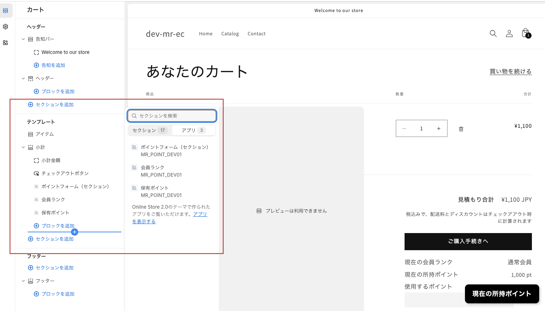The width and height of the screenshot is (545, 311).
Task: Collapse the ヘッダー section chevron
Action: [23, 78]
